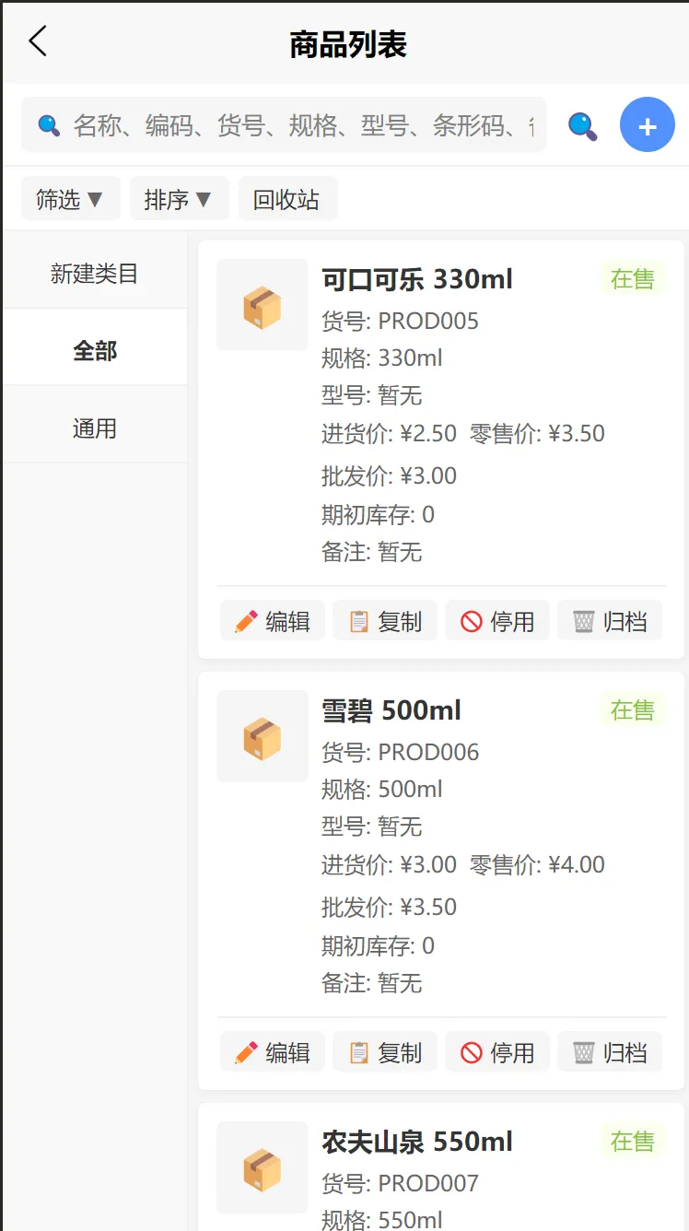Screen dimensions: 689x1231
Task: Edit the 可口可乐 330ml product
Action: 273,621
